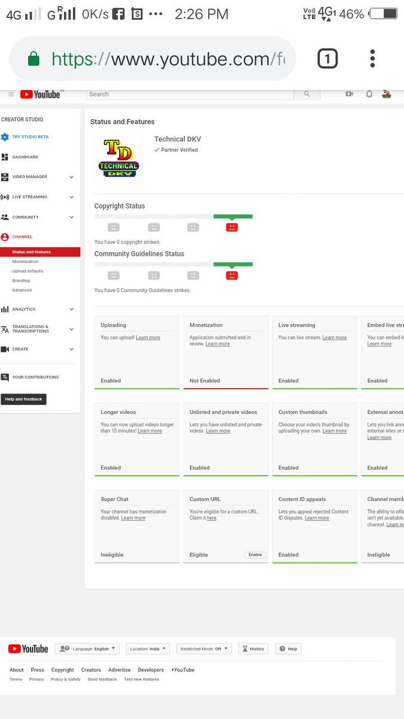
Task: Open the Dashboard menu item
Action: click(x=25, y=157)
